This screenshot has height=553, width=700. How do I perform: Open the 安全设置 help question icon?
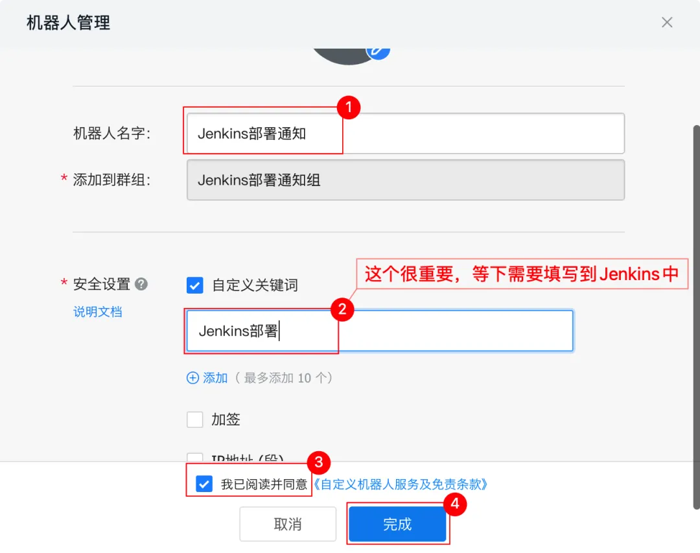(x=141, y=284)
